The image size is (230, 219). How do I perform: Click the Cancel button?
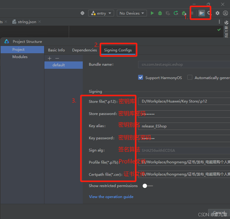click(x=219, y=212)
